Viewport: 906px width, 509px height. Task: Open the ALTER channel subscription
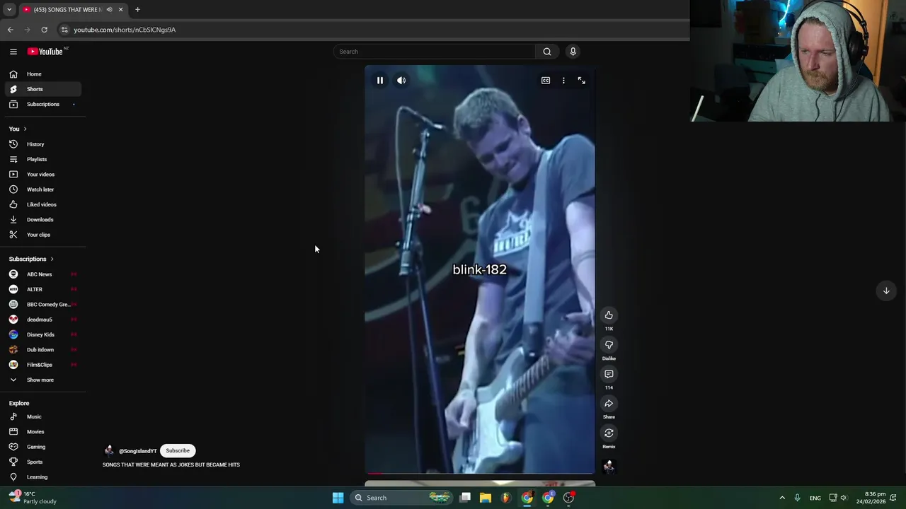coord(42,289)
